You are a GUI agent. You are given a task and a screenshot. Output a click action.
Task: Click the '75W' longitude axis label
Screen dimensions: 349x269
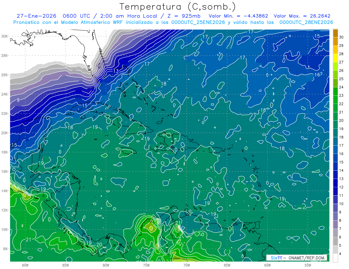pos(146,265)
